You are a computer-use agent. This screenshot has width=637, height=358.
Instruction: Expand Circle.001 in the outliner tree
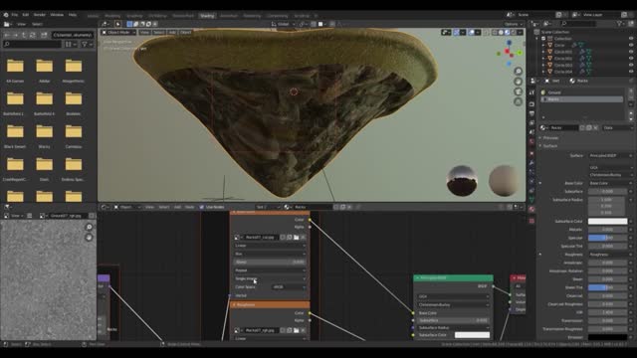coord(543,52)
